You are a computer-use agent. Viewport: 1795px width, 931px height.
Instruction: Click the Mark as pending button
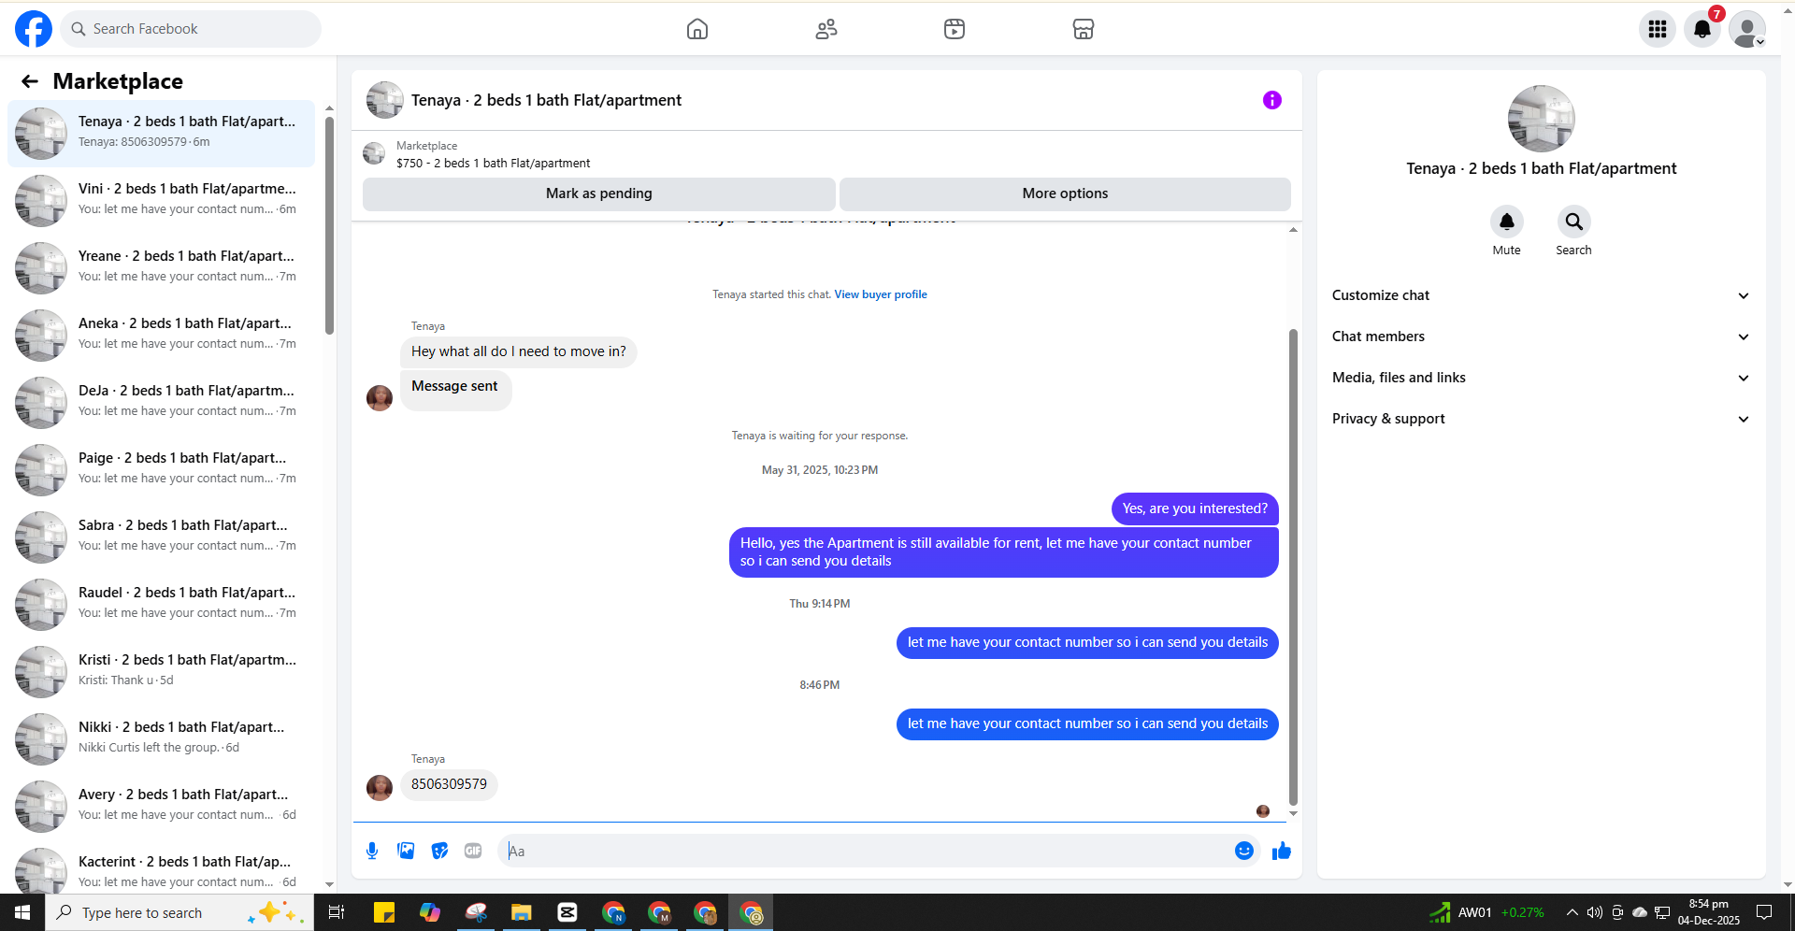point(599,193)
